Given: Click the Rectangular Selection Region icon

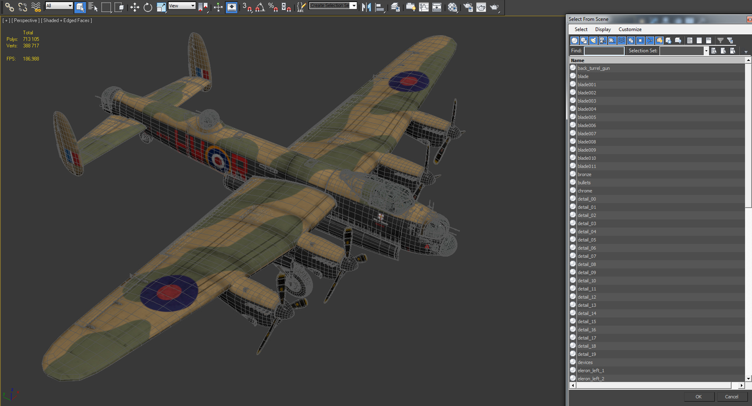Looking at the screenshot, I should point(106,7).
